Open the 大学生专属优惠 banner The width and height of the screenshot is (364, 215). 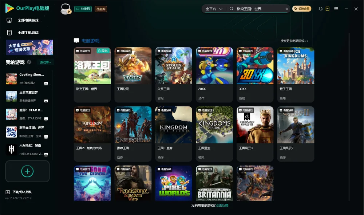click(x=29, y=48)
